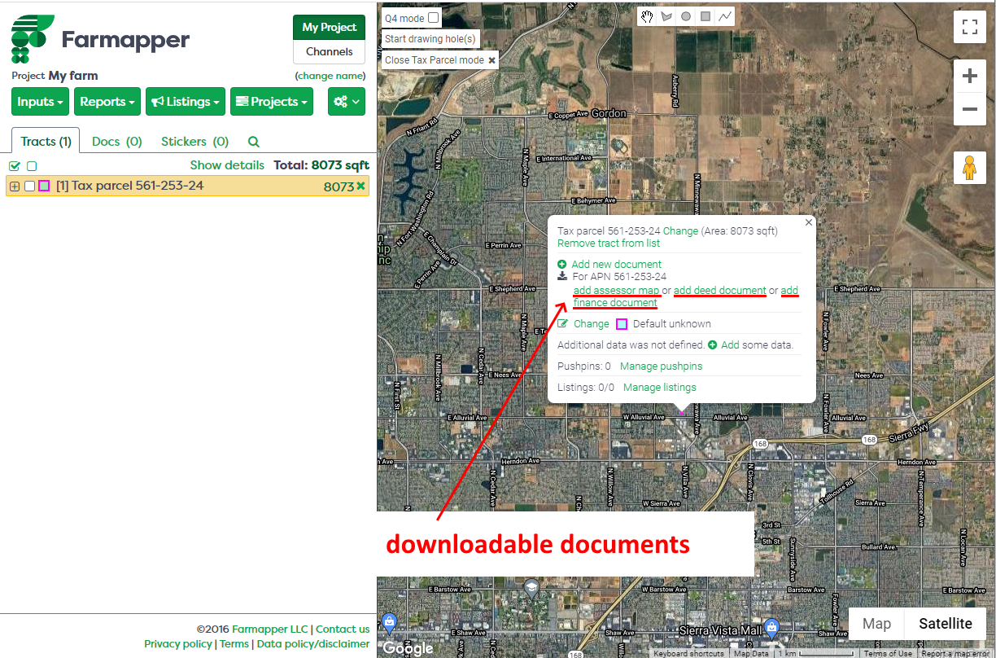Select the draw polyline tool
This screenshot has height=658, width=996.
pyautogui.click(x=725, y=16)
